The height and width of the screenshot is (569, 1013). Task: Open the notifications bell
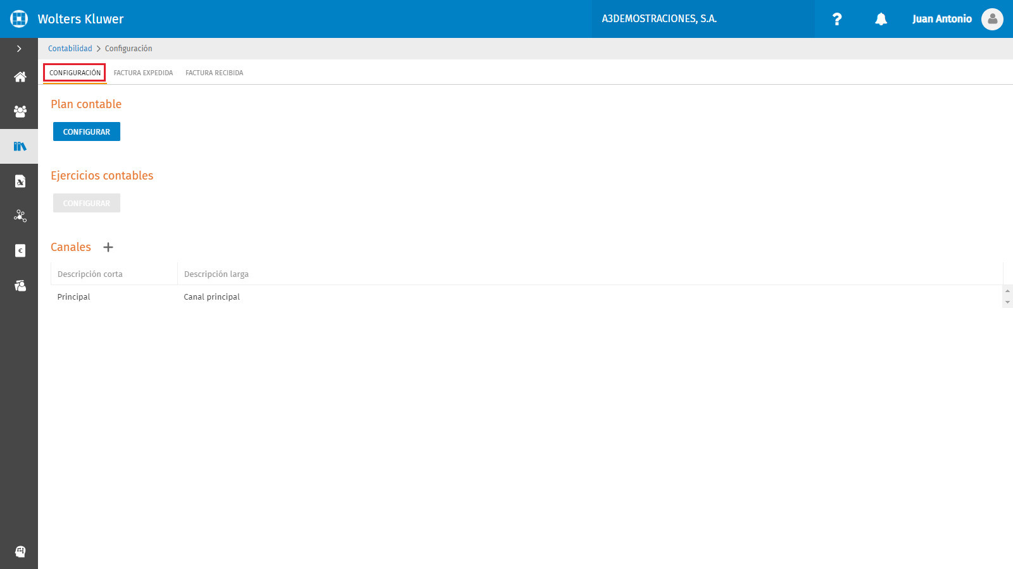[x=881, y=19]
